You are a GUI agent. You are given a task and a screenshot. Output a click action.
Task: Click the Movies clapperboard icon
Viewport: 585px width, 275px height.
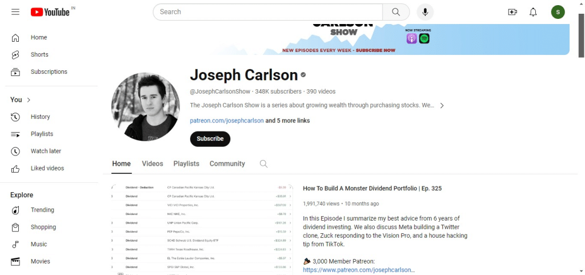[15, 262]
